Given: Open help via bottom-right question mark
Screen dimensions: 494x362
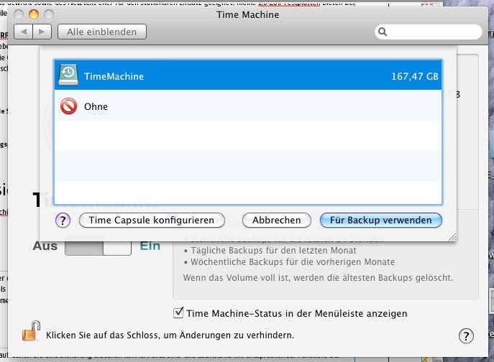Looking at the screenshot, I should pos(466,335).
